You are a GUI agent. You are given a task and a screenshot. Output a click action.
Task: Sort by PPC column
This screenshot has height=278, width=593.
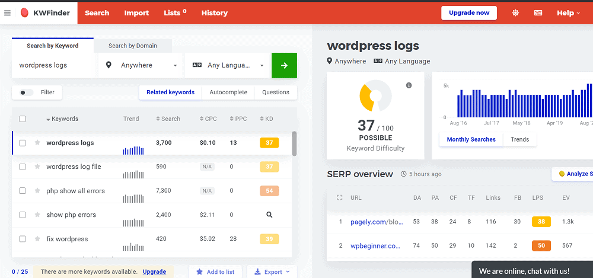coord(238,119)
